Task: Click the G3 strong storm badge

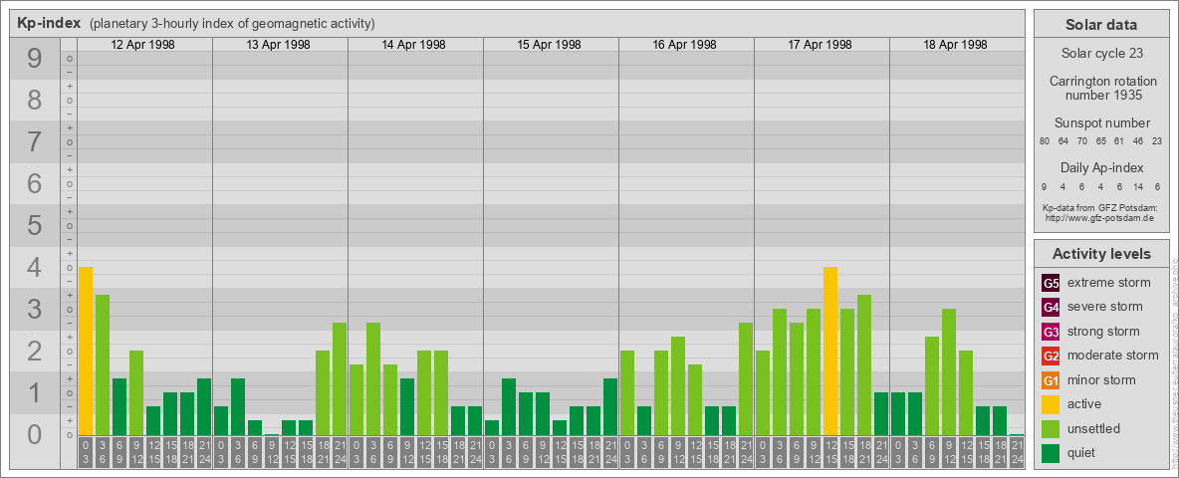Action: click(x=1051, y=332)
